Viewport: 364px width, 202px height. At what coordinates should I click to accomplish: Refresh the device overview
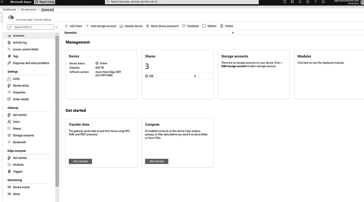[x=209, y=26]
